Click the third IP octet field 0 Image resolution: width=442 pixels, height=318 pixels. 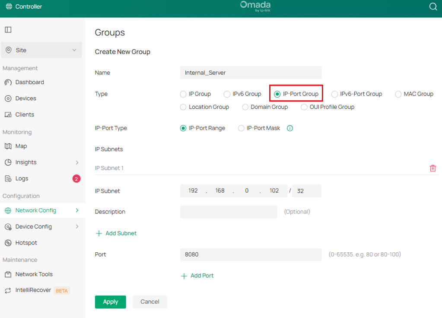pos(247,191)
